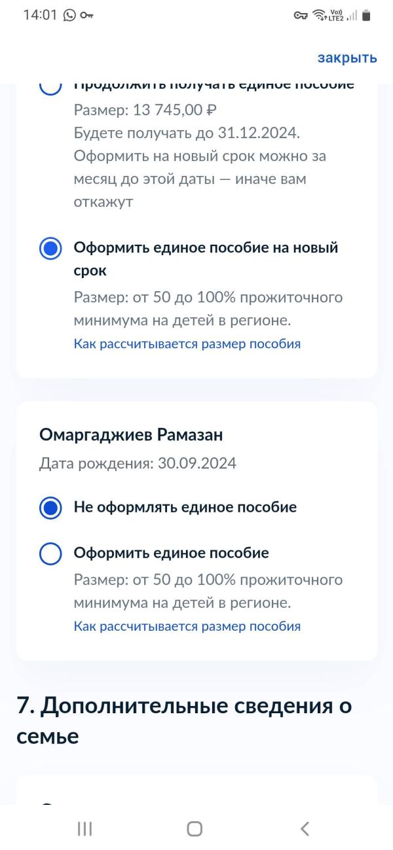Select radio 'Продолжить получать единое пособие'
Screen dimensions: 393x850
click(50, 87)
